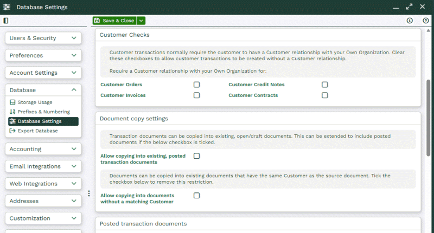Screen dimensions: 434x233
Task: Click the Customer Contracts label
Action: point(253,95)
